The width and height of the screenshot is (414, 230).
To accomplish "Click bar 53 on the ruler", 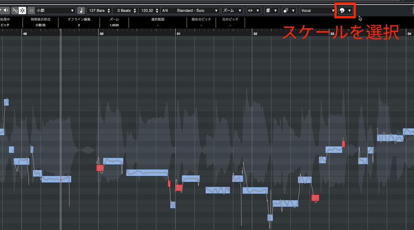I will click(332, 34).
